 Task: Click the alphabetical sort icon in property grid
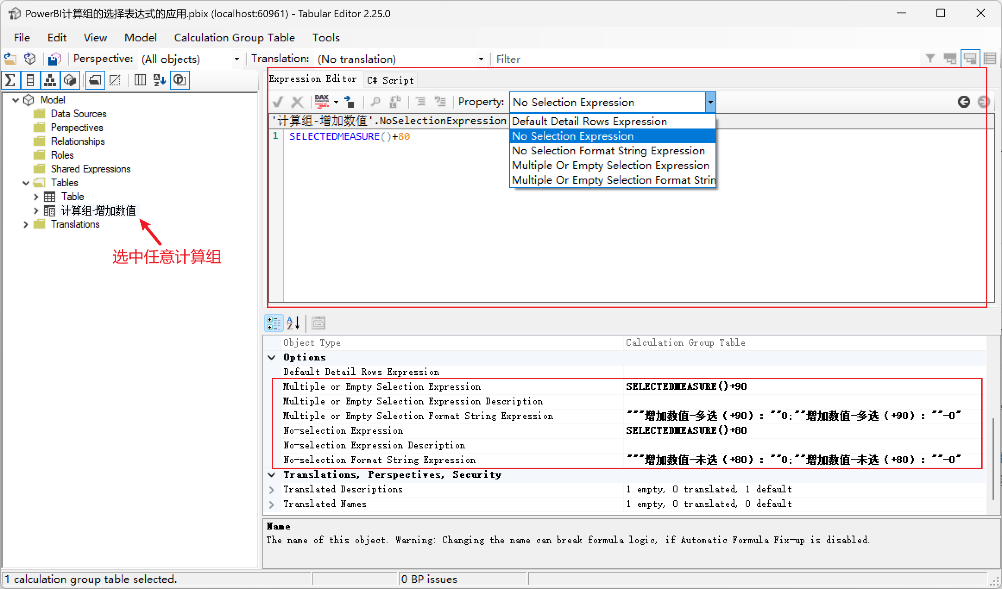(293, 323)
